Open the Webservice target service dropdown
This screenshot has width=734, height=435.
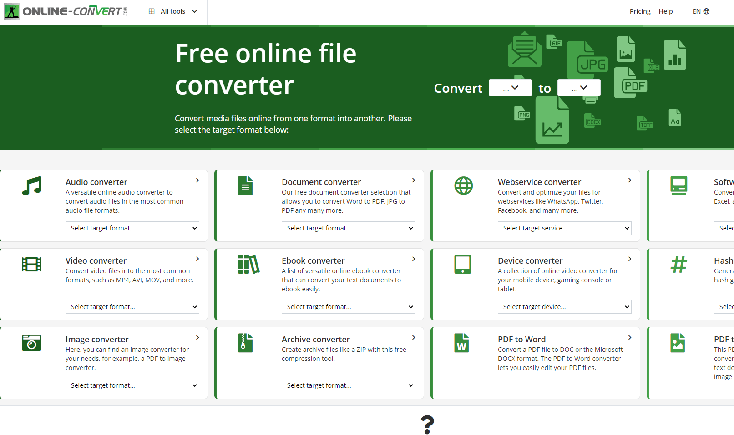pos(564,228)
